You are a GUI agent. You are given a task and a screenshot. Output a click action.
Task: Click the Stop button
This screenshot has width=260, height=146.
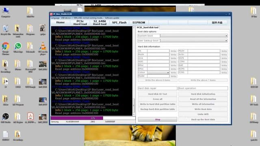pos(158,120)
